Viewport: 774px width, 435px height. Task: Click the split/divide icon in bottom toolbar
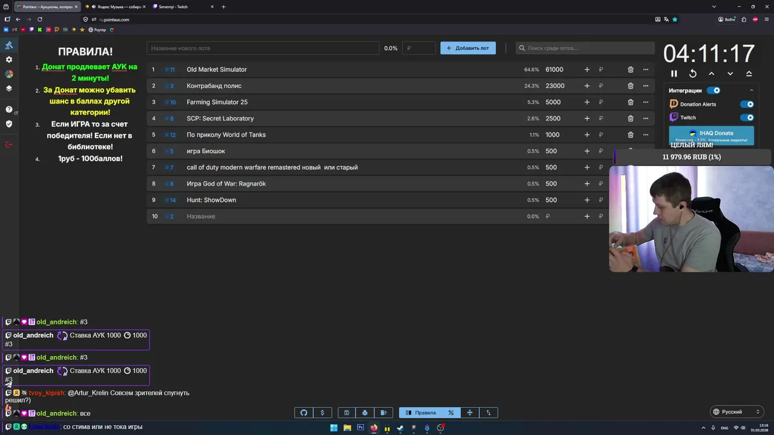pyautogui.click(x=469, y=413)
